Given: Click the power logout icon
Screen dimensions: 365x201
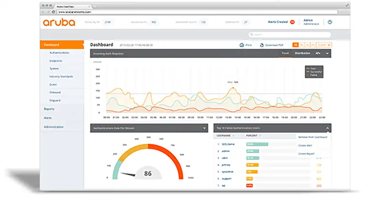Looking at the screenshot, I should coord(330,22).
